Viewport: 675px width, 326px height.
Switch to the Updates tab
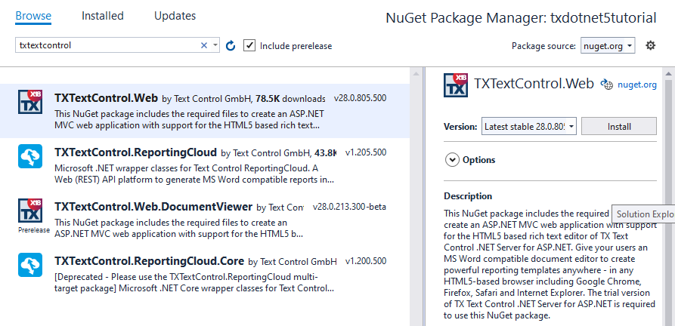coord(175,17)
